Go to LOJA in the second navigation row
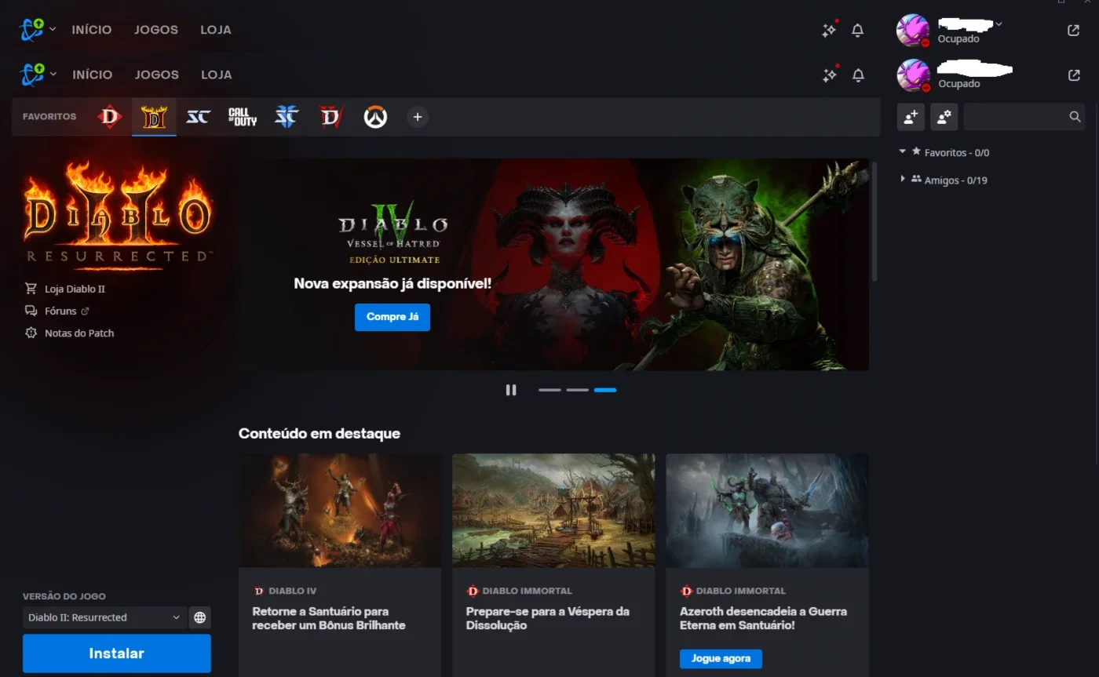 pyautogui.click(x=217, y=75)
